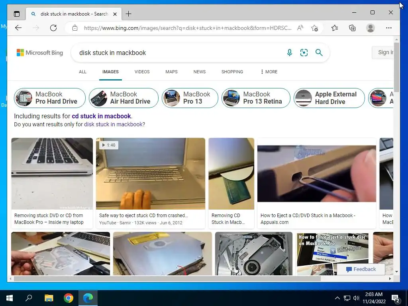Click the vertical scrollbar thumb

[396, 67]
